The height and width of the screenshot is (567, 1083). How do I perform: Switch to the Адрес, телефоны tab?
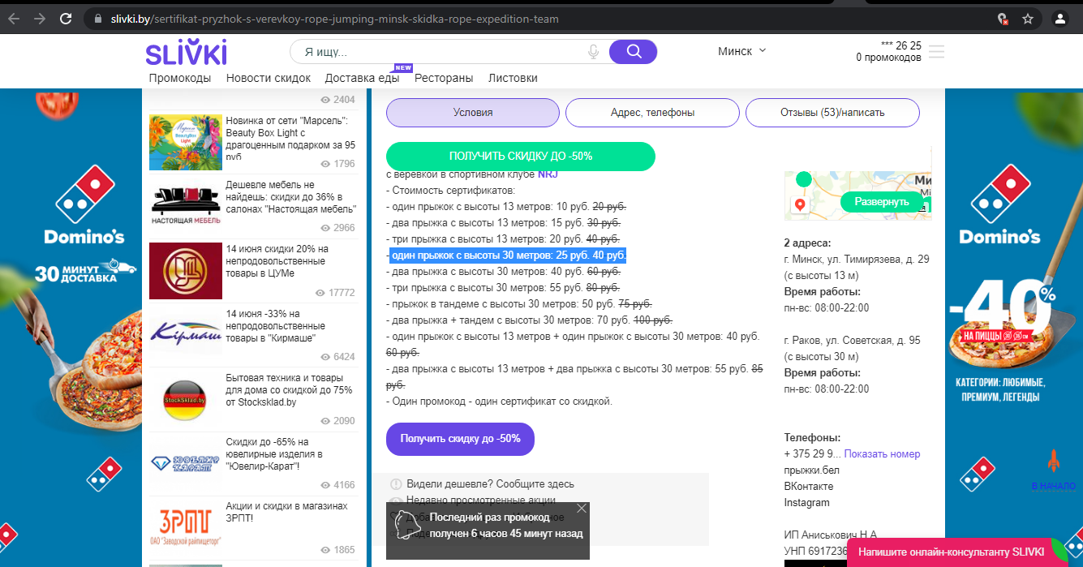(x=652, y=113)
